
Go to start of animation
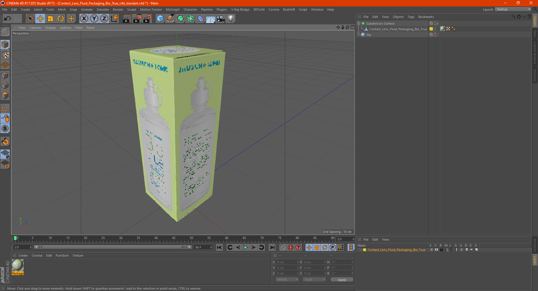(x=219, y=247)
